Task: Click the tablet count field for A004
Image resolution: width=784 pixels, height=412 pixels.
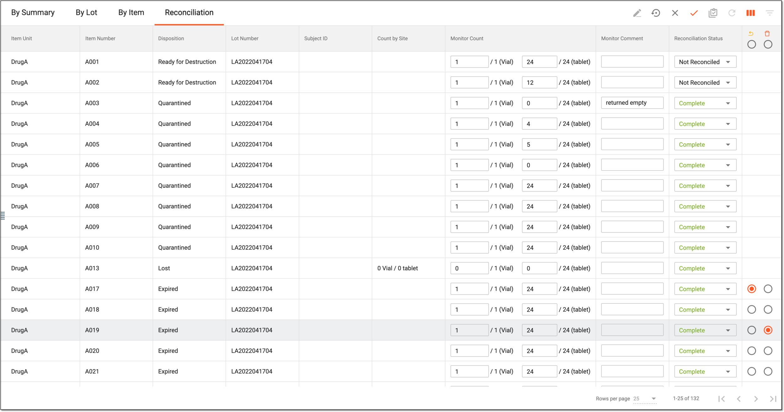Action: tap(539, 124)
